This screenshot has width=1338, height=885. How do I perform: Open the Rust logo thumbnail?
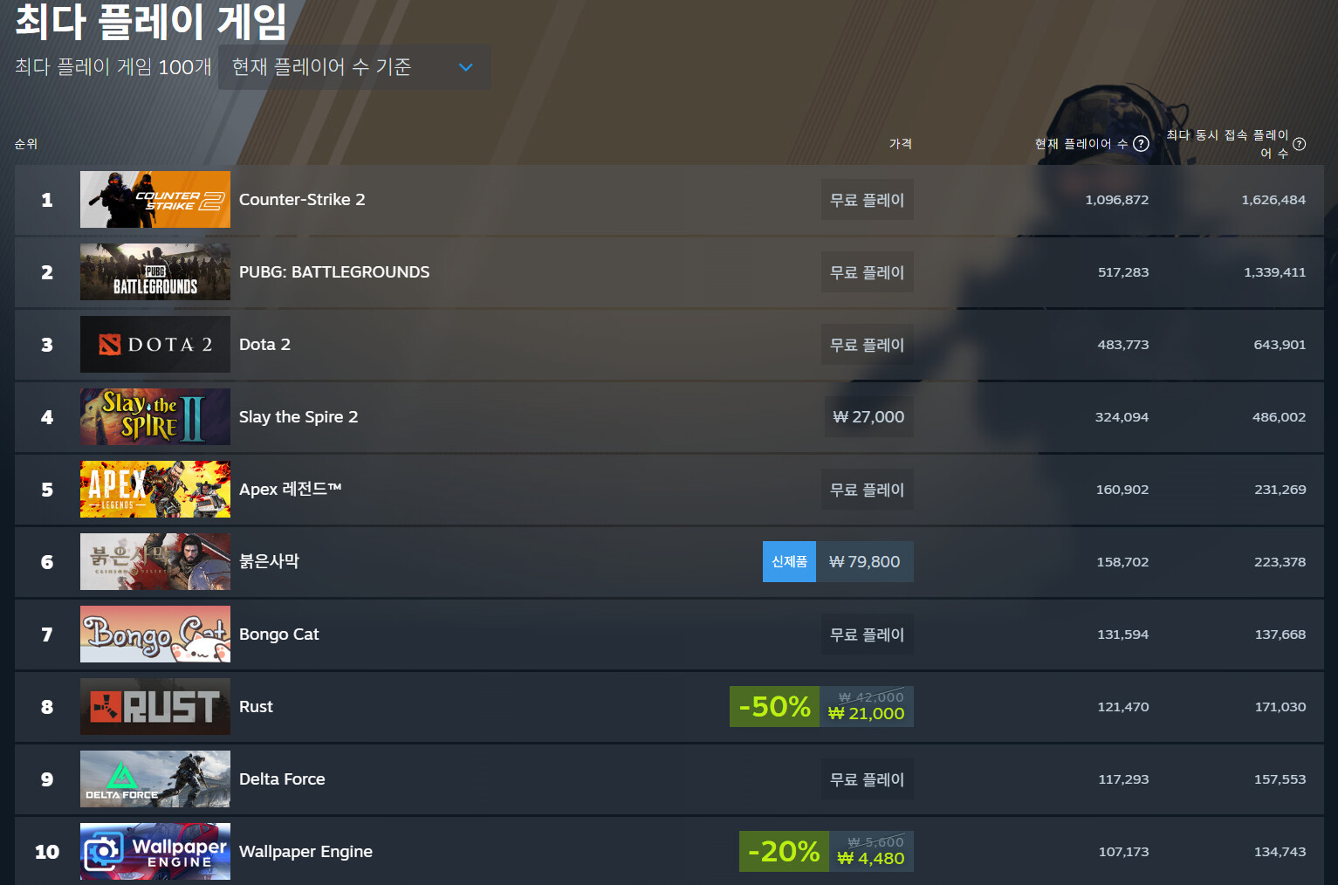coord(155,707)
